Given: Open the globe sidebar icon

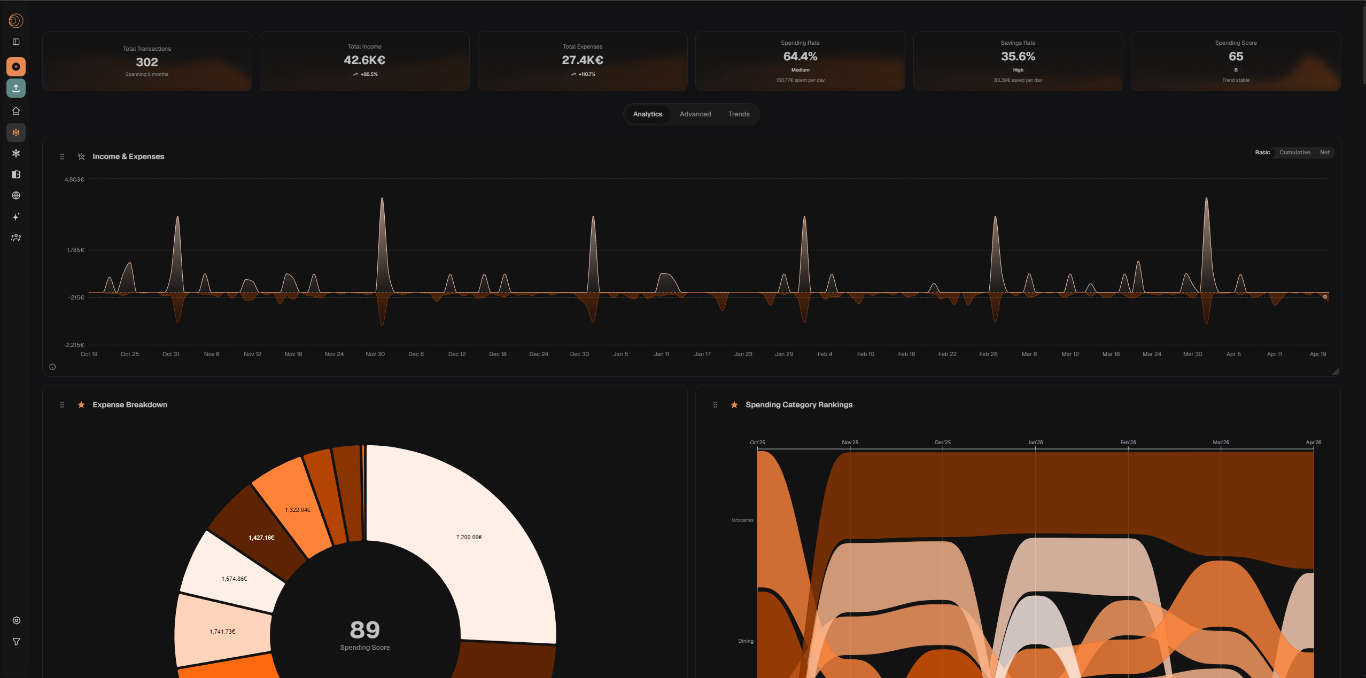Looking at the screenshot, I should coord(16,195).
